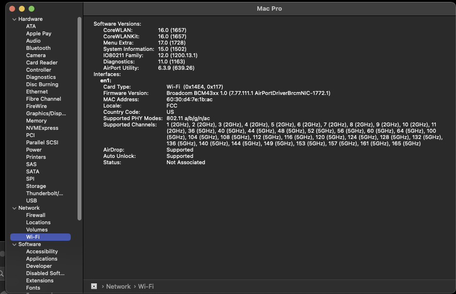Select Applications under Software
The height and width of the screenshot is (294, 456).
coord(42,259)
